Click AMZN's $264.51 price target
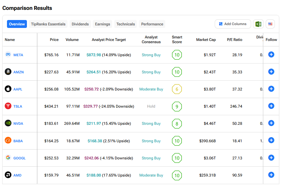This screenshot has width=285, height=187. coord(94,72)
